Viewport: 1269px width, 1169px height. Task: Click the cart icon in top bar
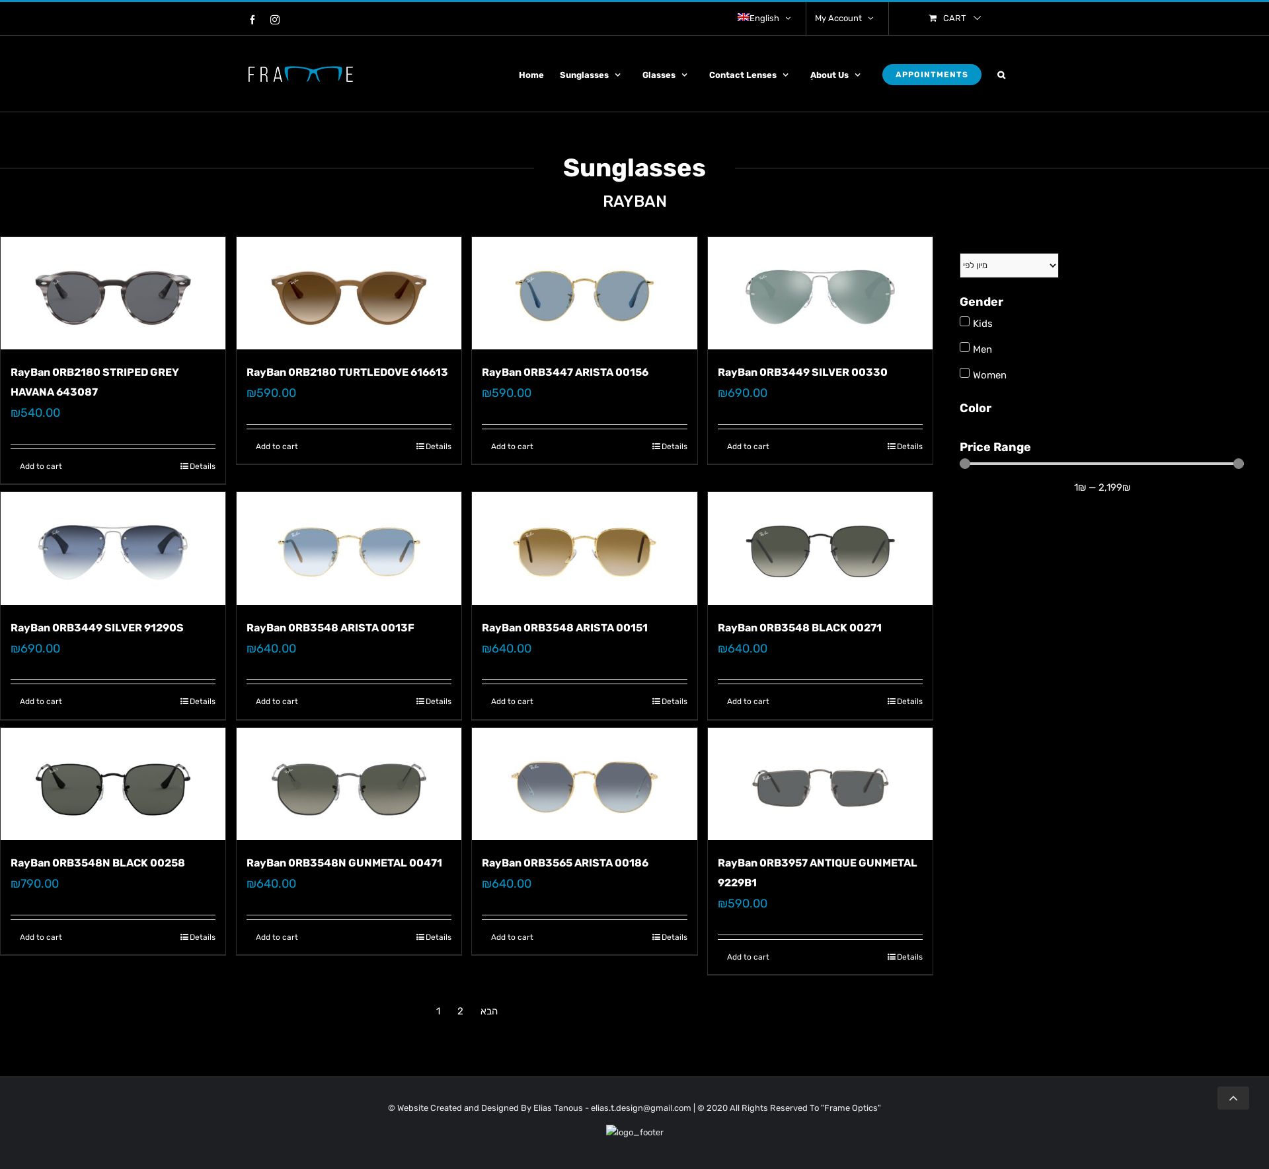[x=933, y=18]
